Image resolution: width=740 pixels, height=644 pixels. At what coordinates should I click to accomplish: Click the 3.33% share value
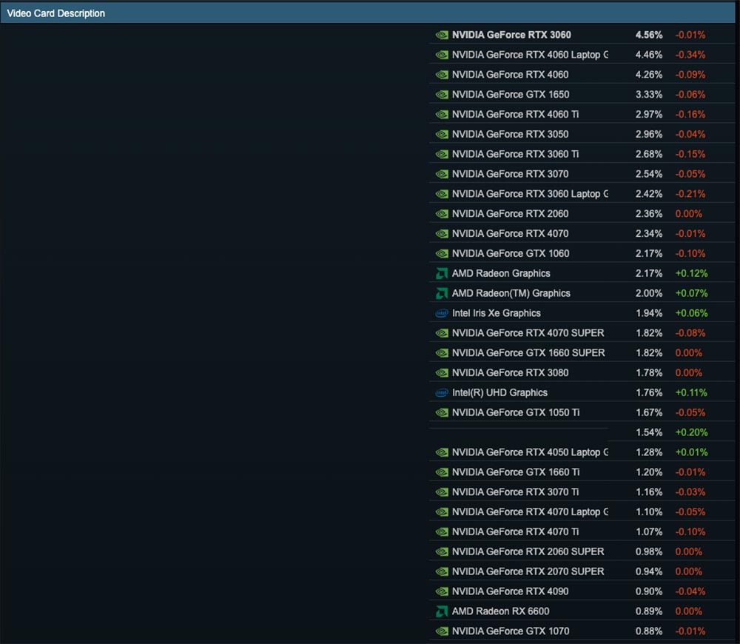coord(649,95)
